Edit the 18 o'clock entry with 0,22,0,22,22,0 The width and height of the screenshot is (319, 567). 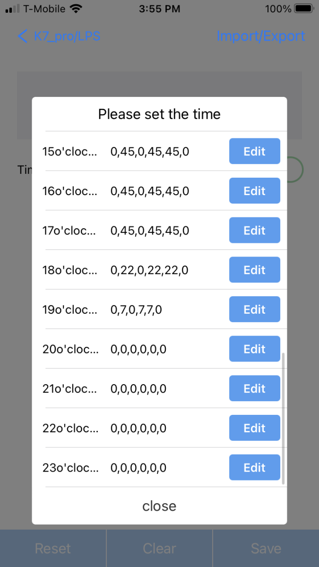[x=255, y=270]
